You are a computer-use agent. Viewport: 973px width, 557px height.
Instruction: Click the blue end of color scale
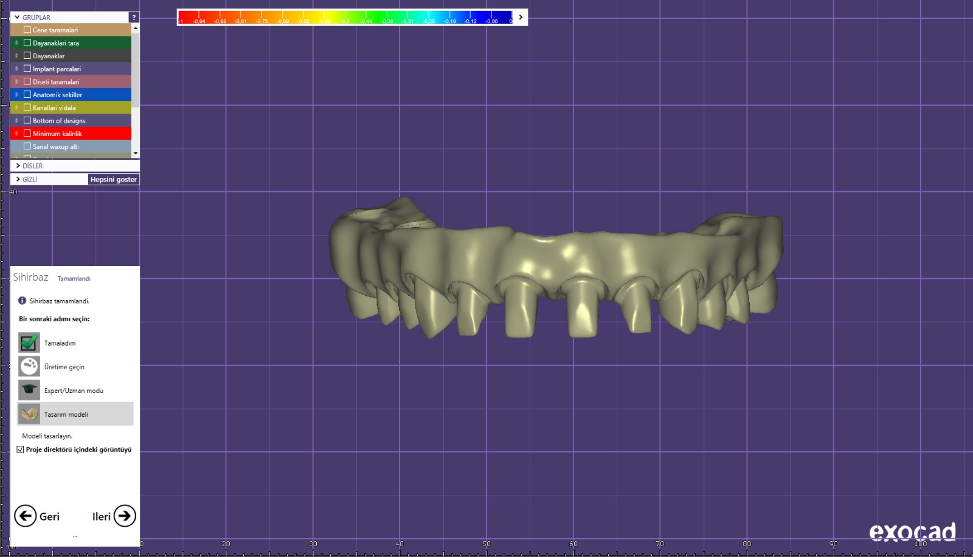(x=502, y=16)
